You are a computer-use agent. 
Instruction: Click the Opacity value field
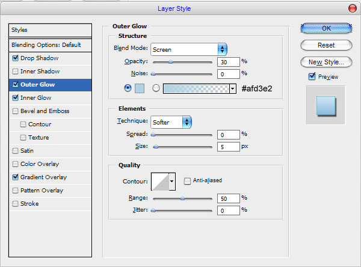pos(229,62)
